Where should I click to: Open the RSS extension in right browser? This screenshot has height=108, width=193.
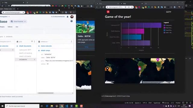point(155,7)
